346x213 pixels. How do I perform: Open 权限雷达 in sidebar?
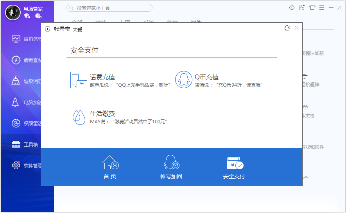26,123
